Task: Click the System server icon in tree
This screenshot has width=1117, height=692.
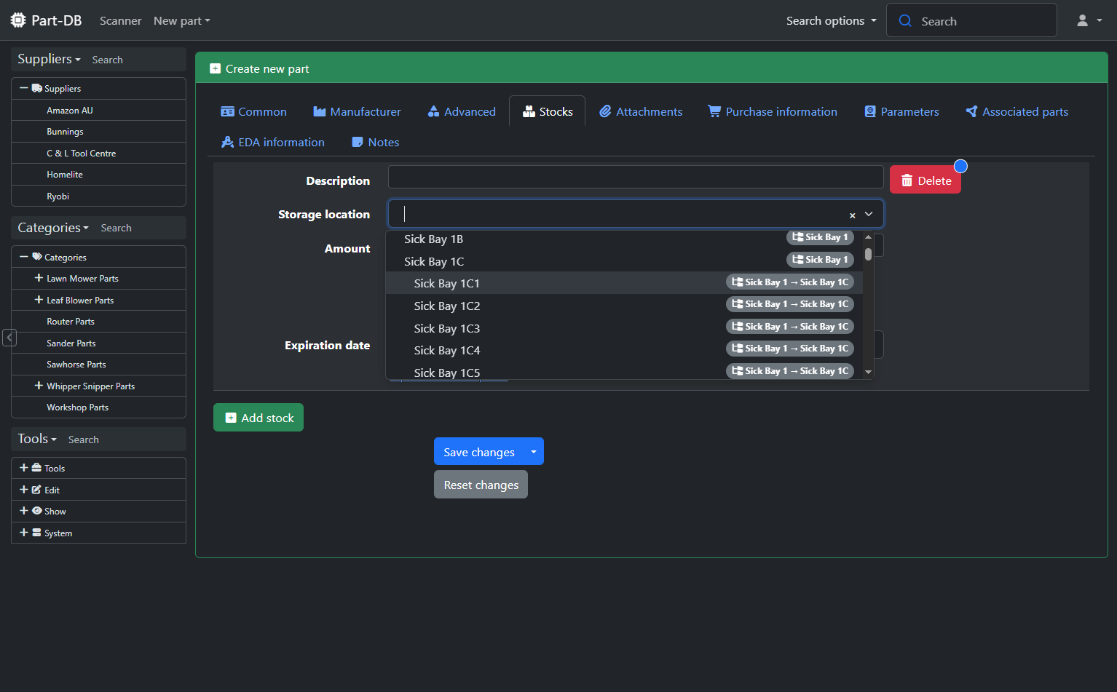Action: tap(36, 533)
